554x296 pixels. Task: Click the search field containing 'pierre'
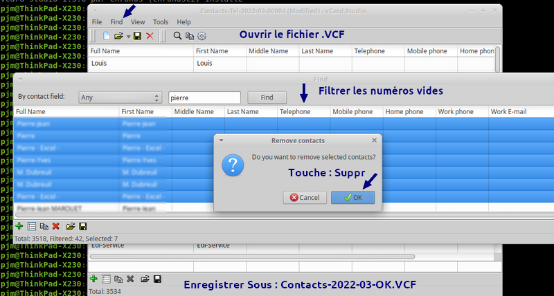(204, 98)
